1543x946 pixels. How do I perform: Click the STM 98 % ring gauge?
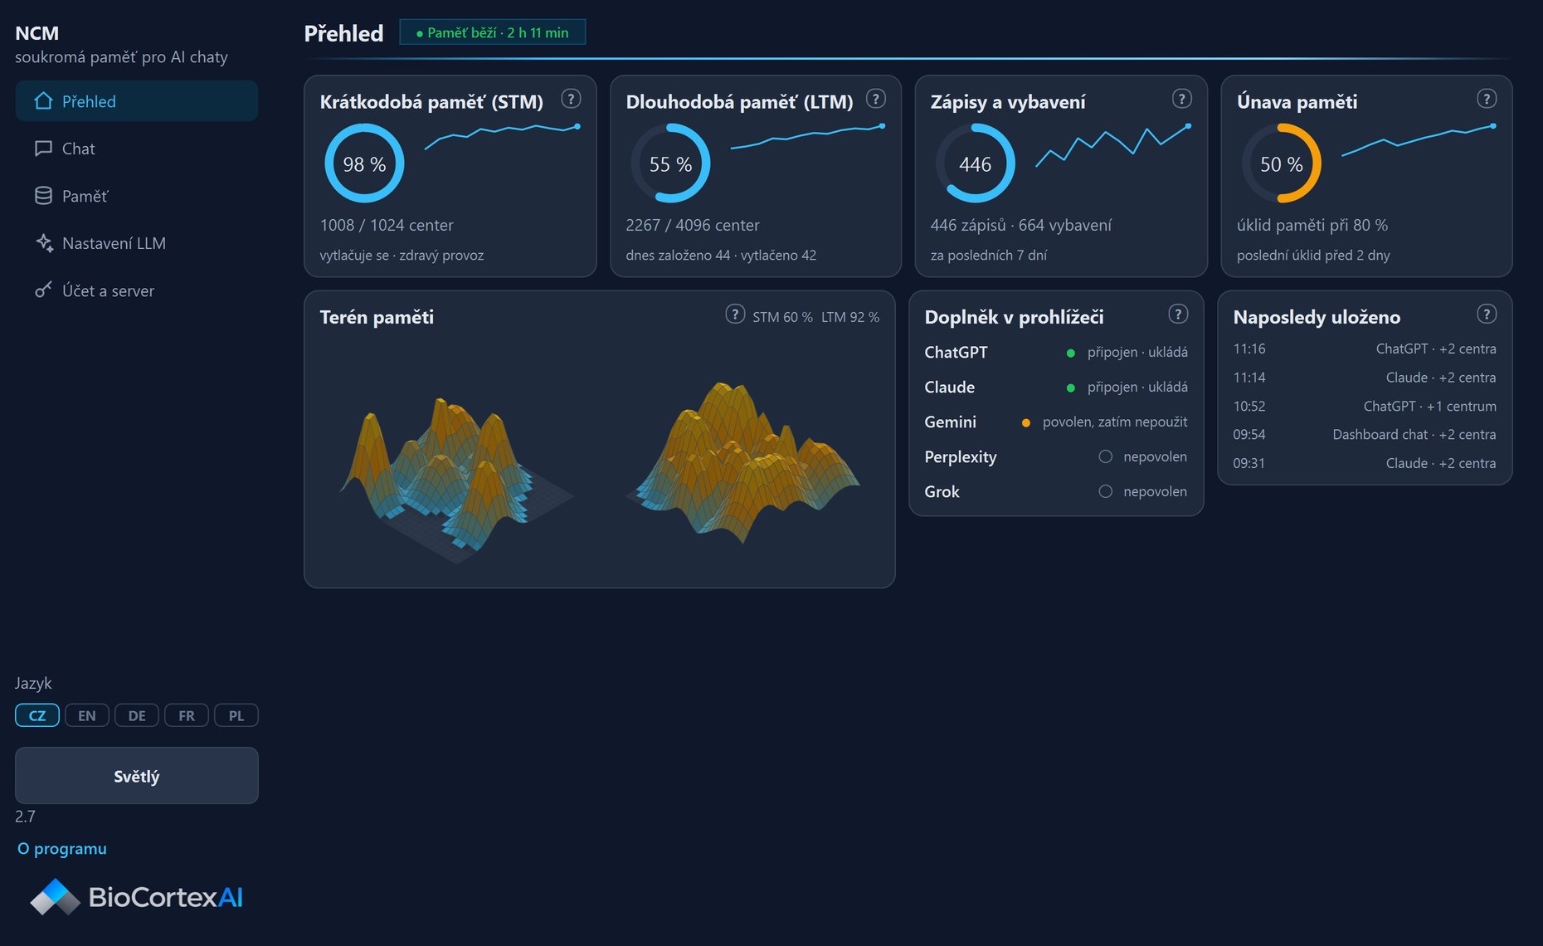pyautogui.click(x=364, y=163)
